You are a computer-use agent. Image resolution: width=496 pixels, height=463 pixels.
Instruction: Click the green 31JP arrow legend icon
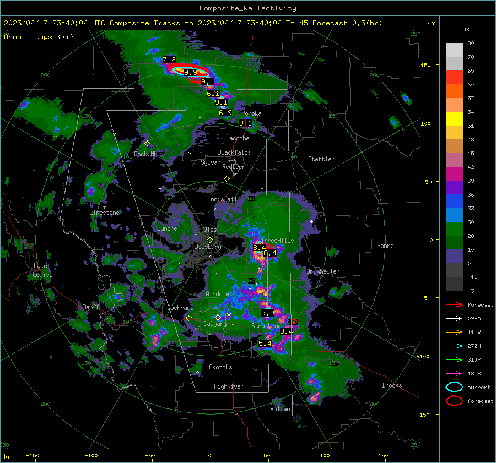pos(454,359)
